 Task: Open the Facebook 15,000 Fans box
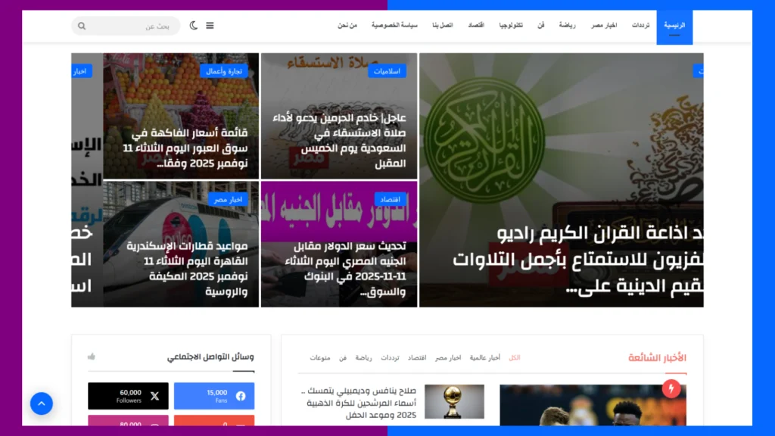(x=214, y=396)
